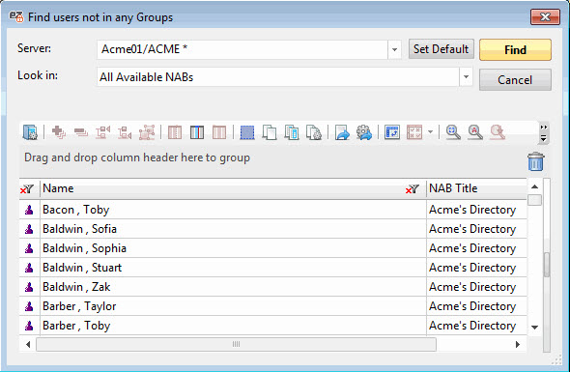
Task: Click the trash can clear grouping icon
Action: [536, 161]
